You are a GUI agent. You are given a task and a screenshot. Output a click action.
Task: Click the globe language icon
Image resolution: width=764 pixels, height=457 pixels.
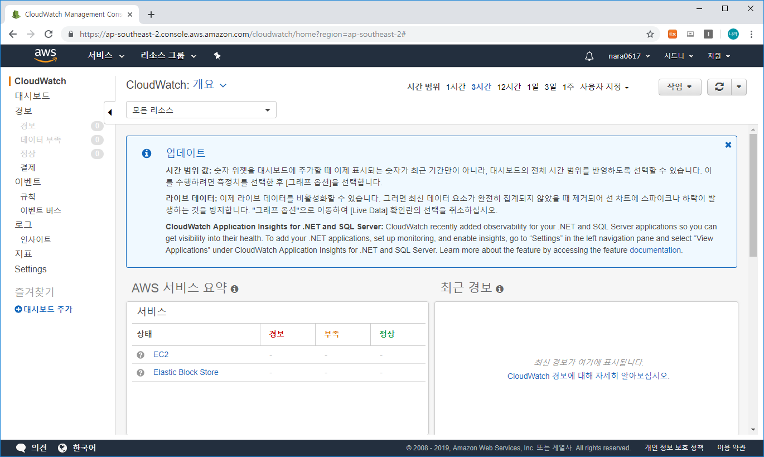(x=62, y=448)
